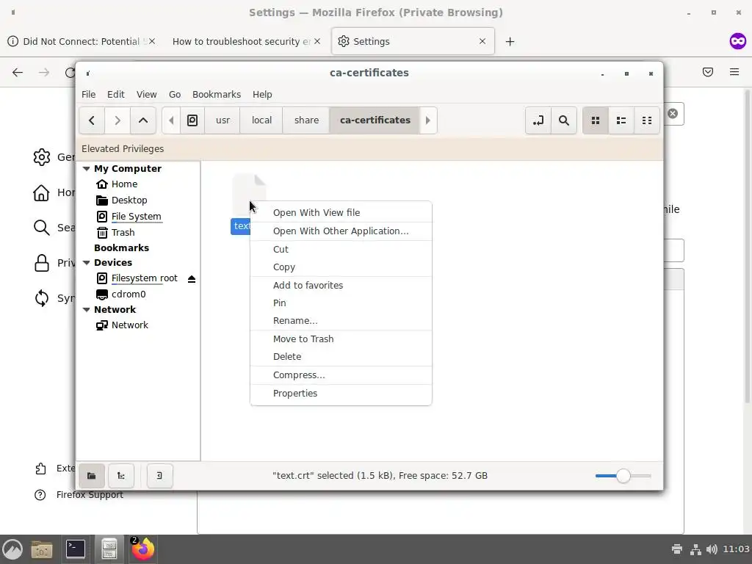Open Bookmarks menu
Image resolution: width=752 pixels, height=564 pixels.
click(217, 95)
